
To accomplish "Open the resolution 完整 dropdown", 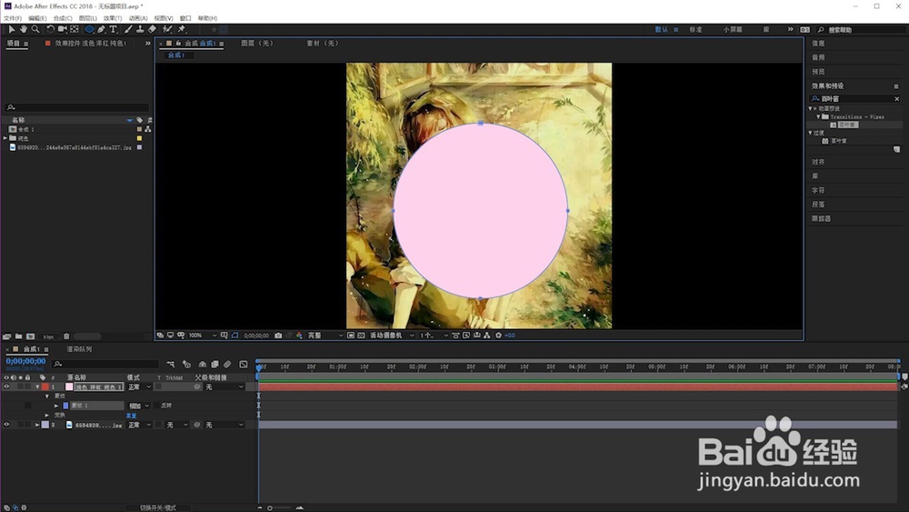I will (325, 336).
